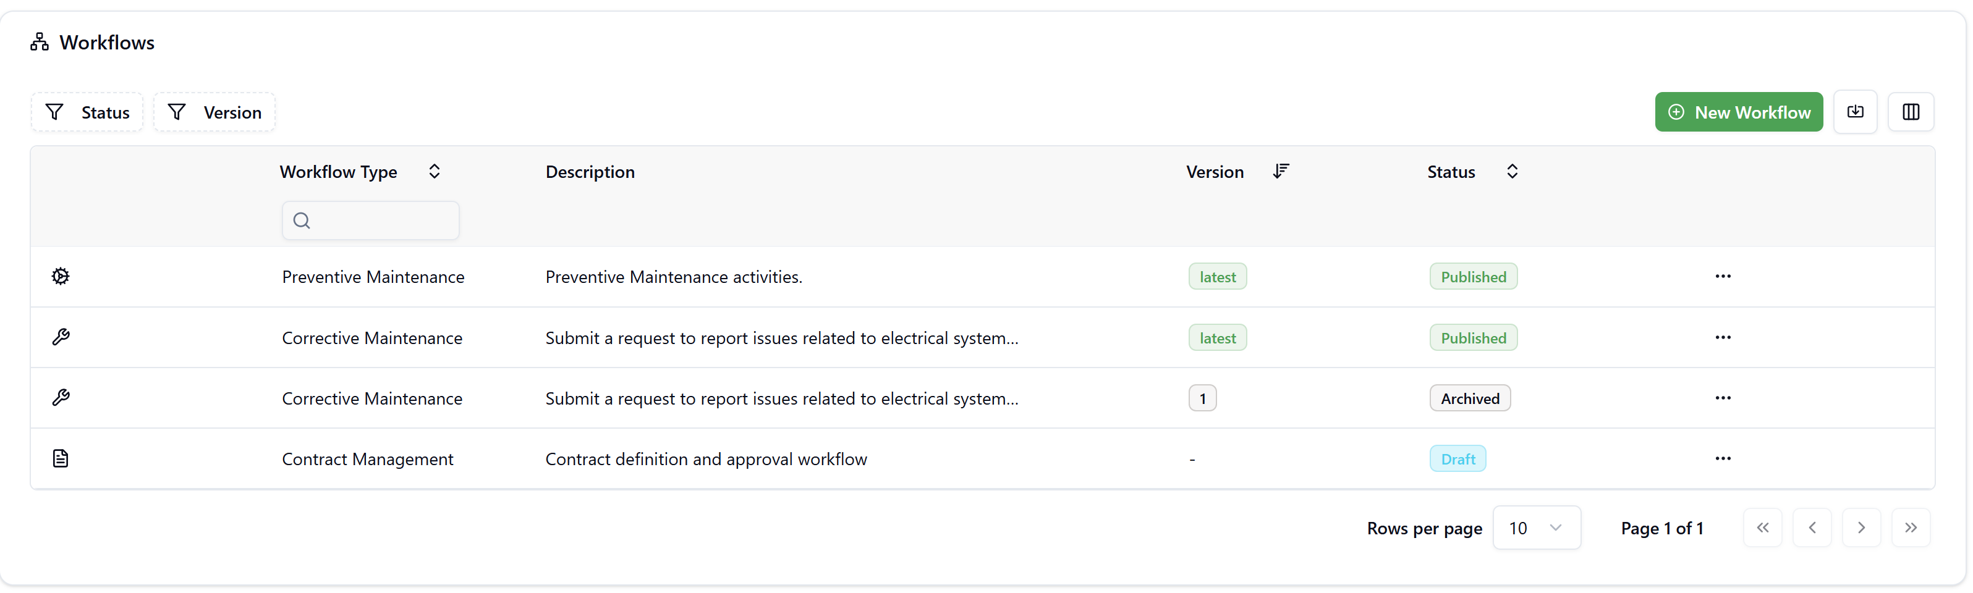Click the Status column header label
The image size is (1973, 593).
pos(1451,172)
